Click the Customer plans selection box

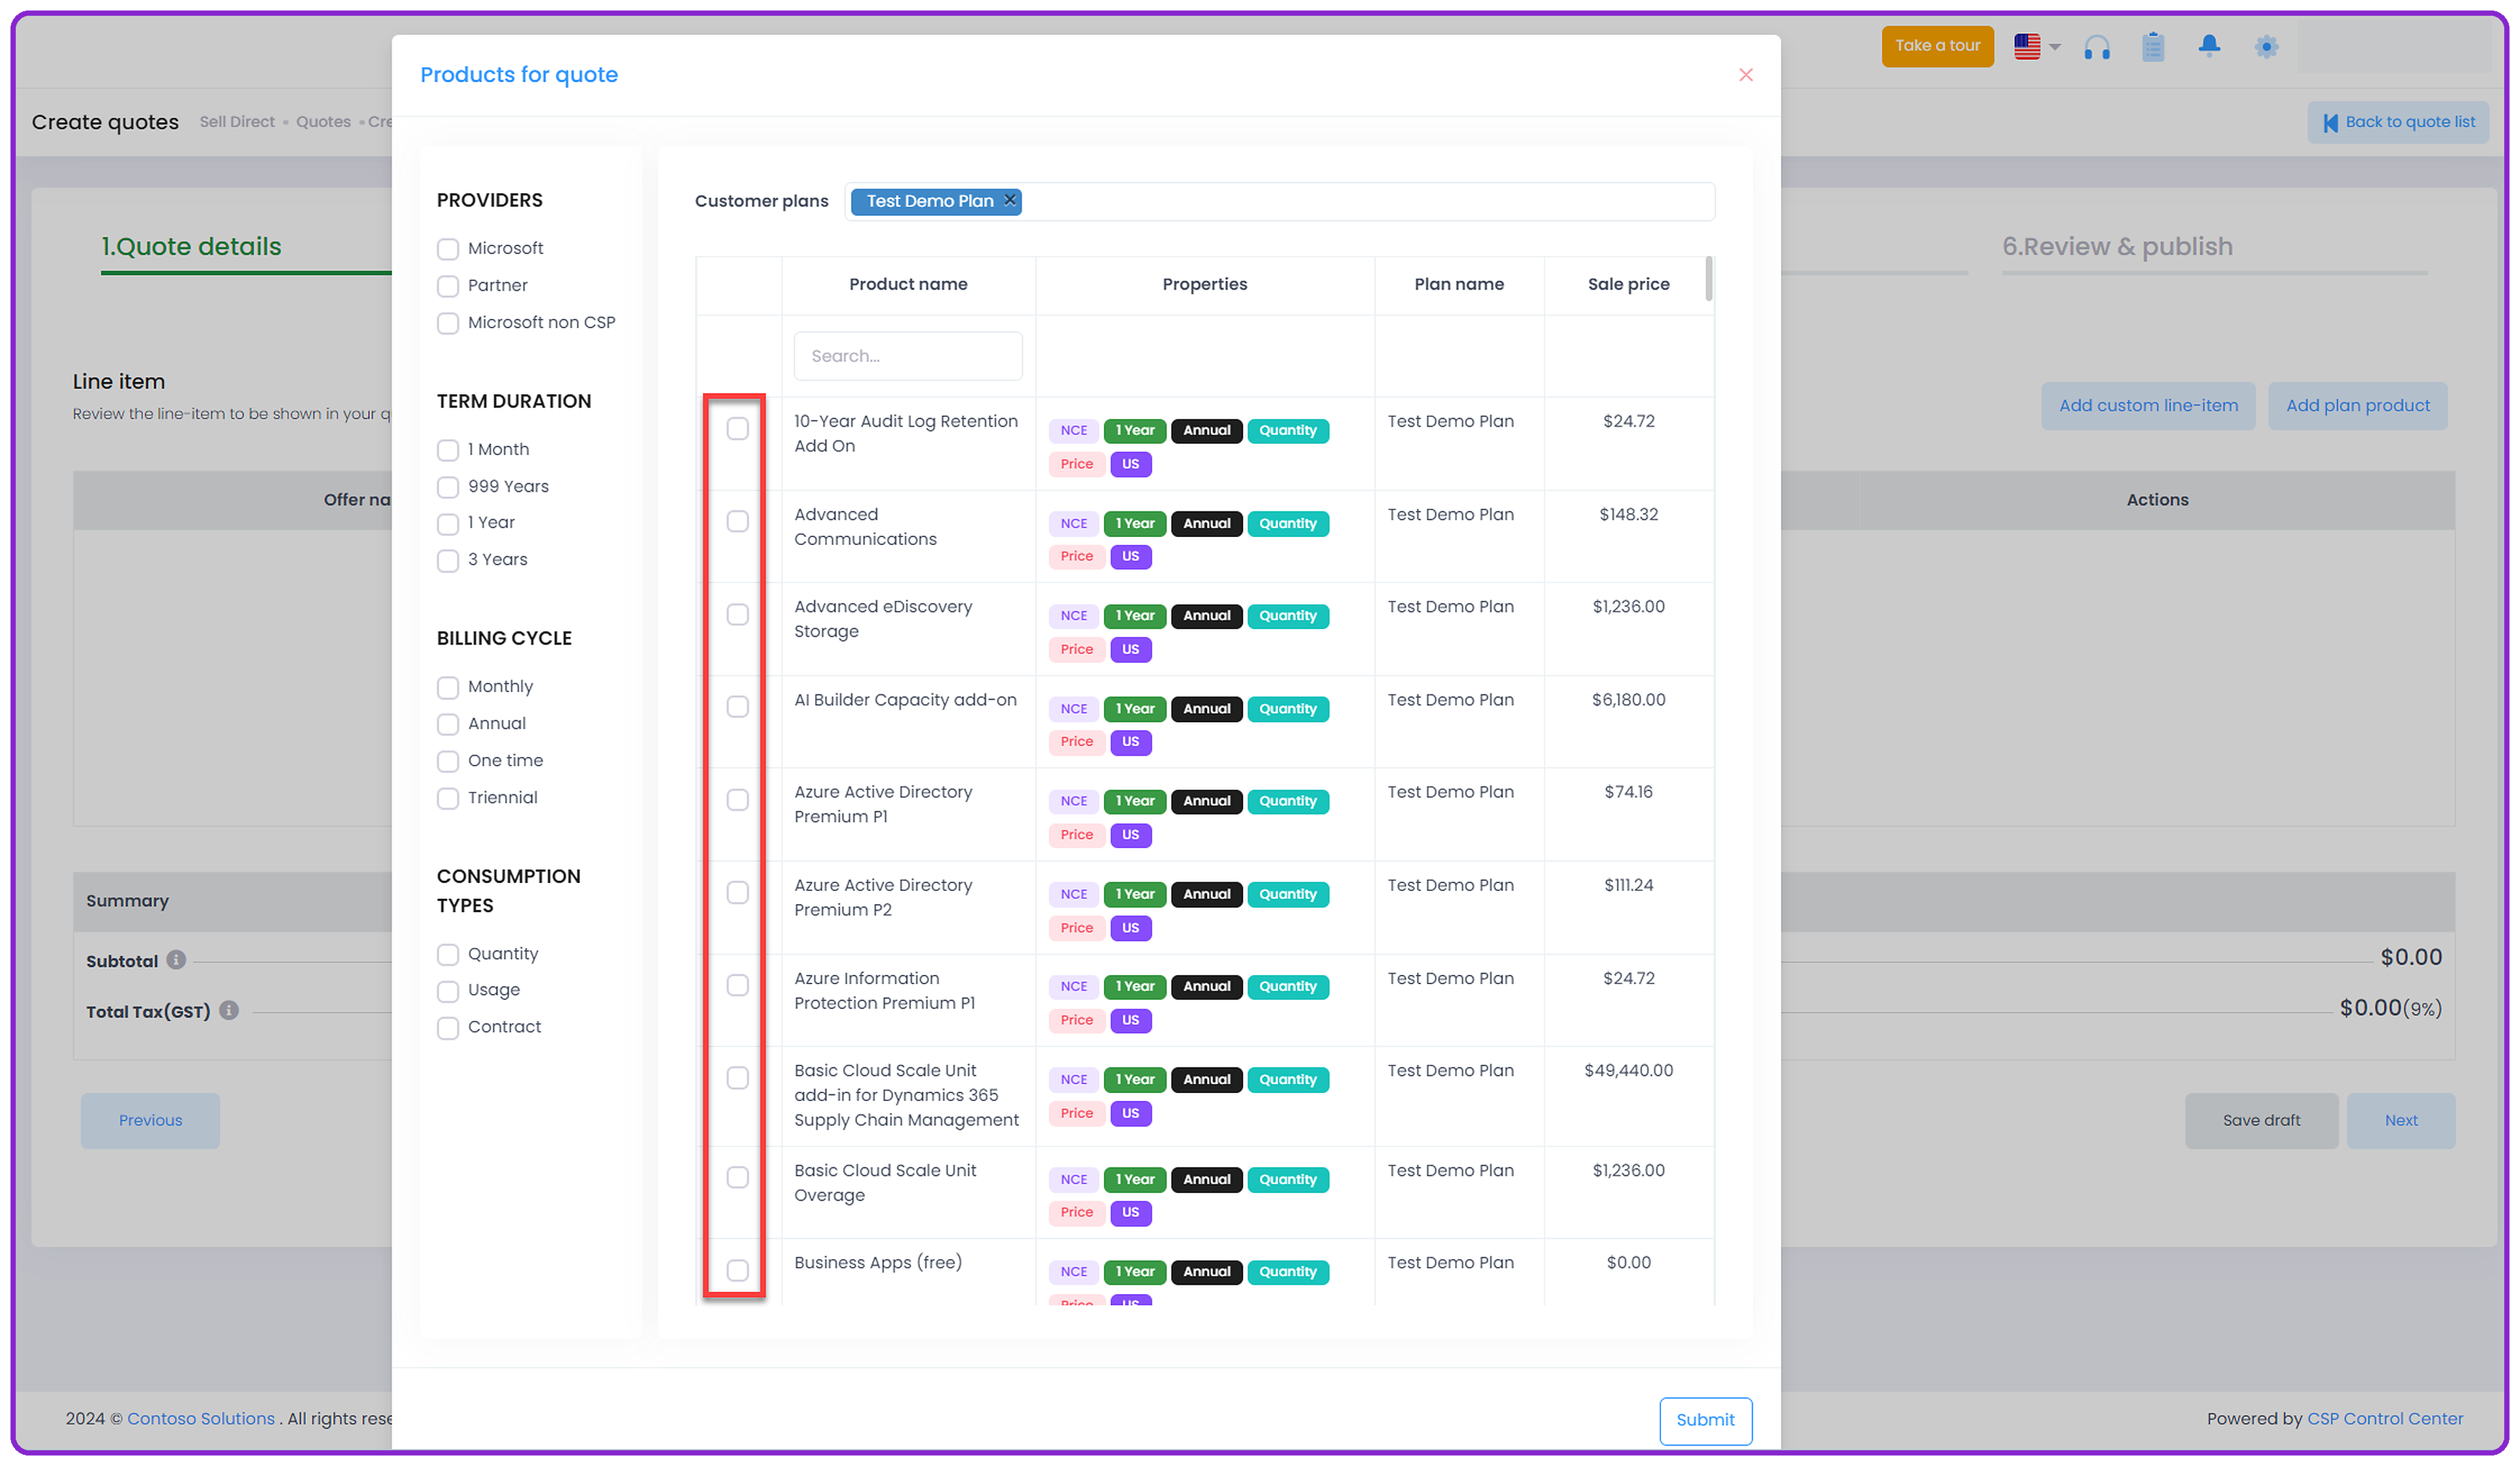tap(1279, 201)
